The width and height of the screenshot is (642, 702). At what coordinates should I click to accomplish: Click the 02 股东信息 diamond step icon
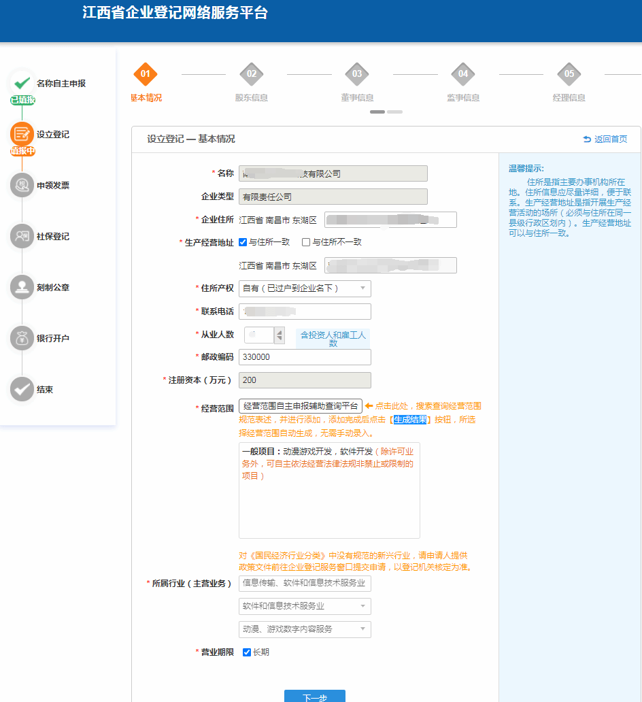tap(252, 74)
